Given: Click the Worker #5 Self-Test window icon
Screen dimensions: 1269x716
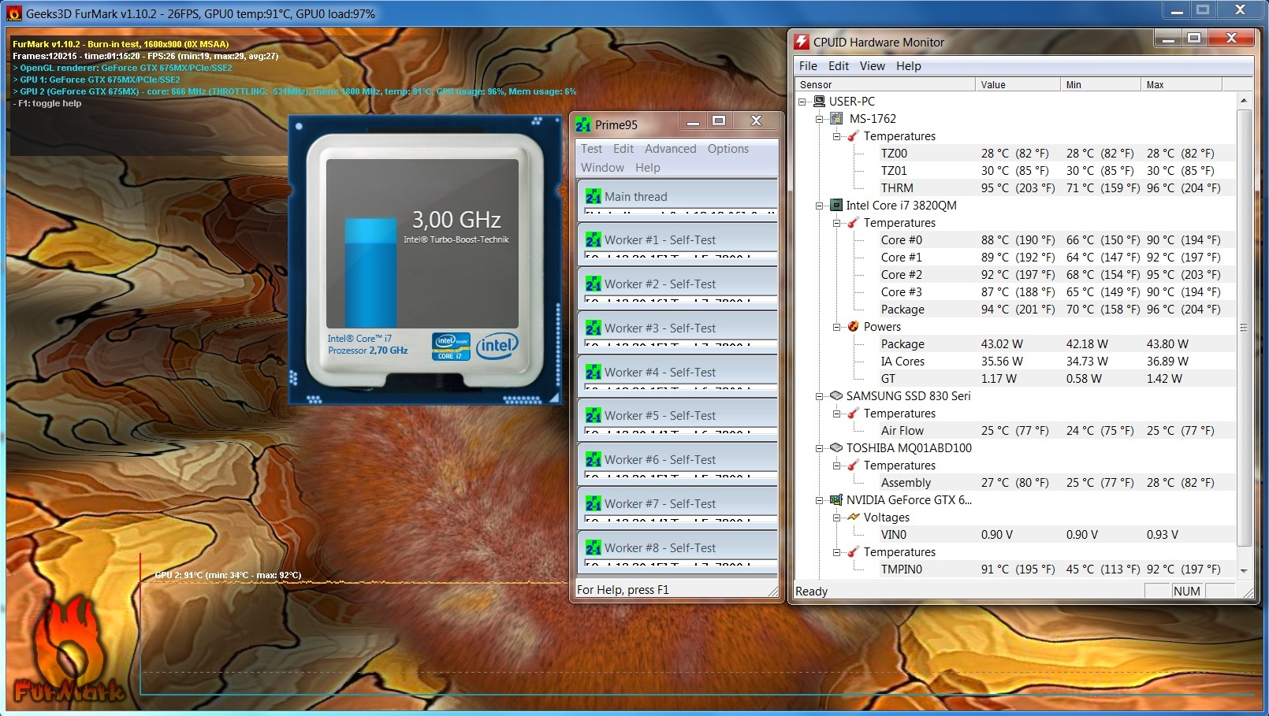Looking at the screenshot, I should coord(594,415).
